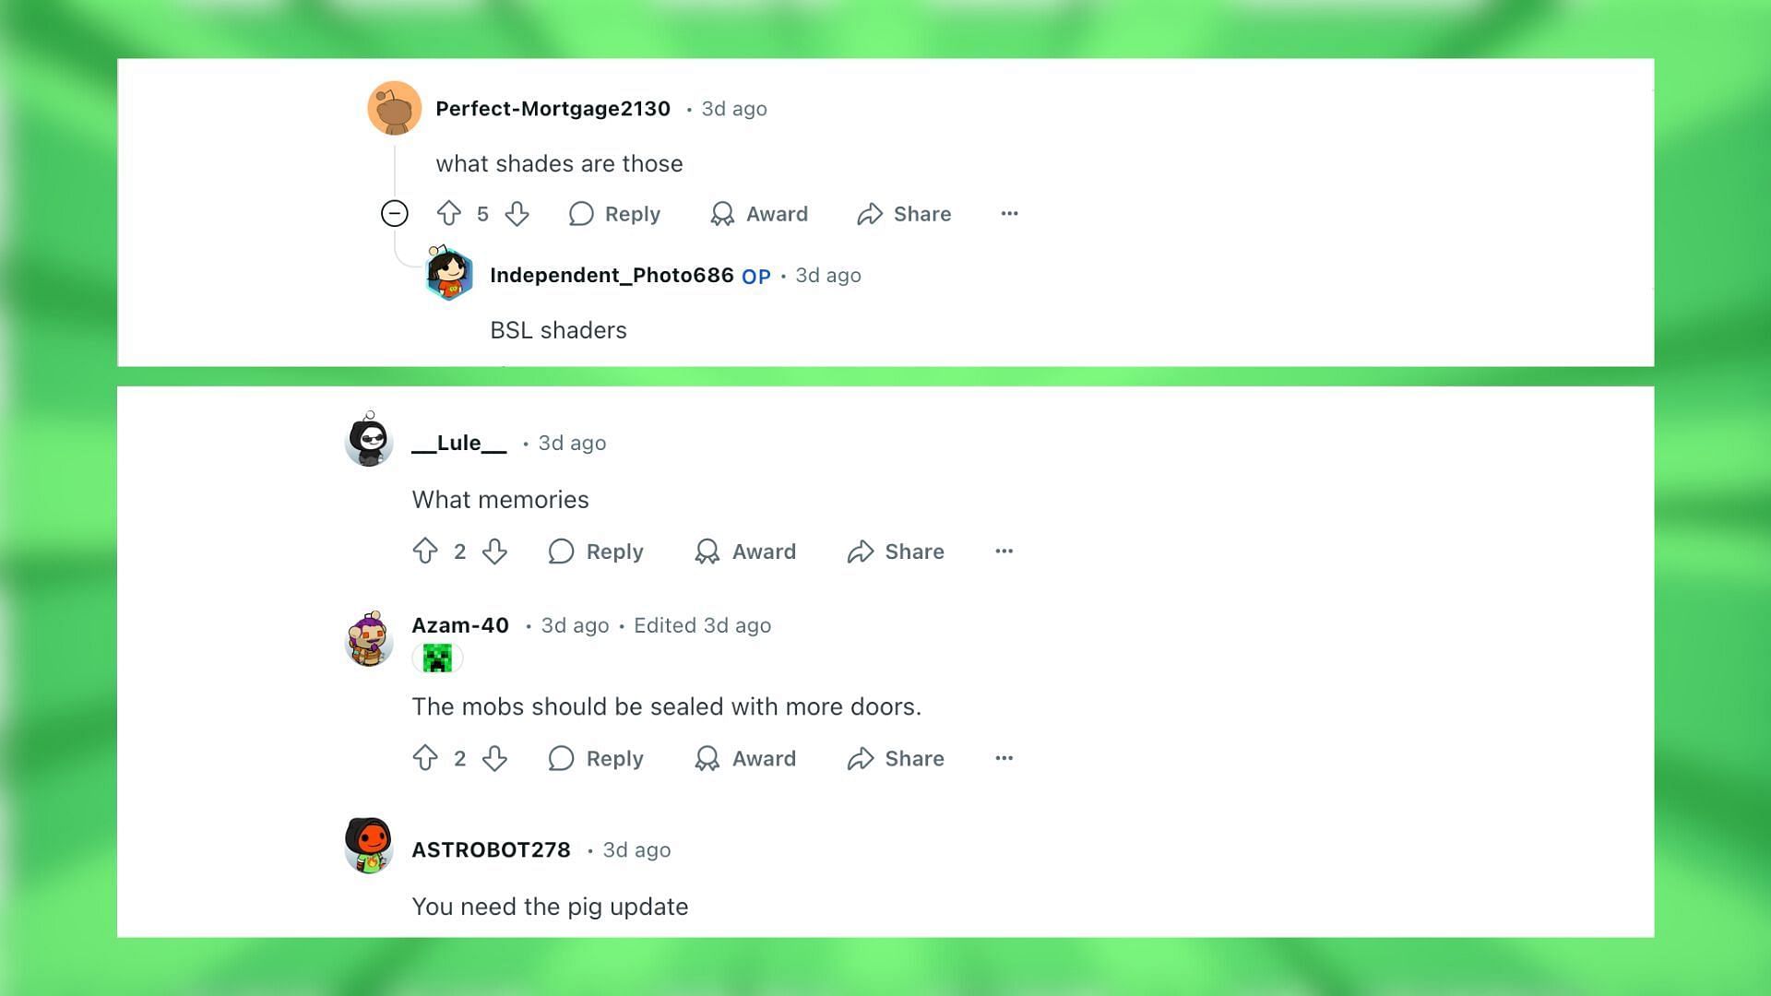Click the upvote arrow on __Lule__ comment
This screenshot has height=996, width=1771.
(x=424, y=551)
